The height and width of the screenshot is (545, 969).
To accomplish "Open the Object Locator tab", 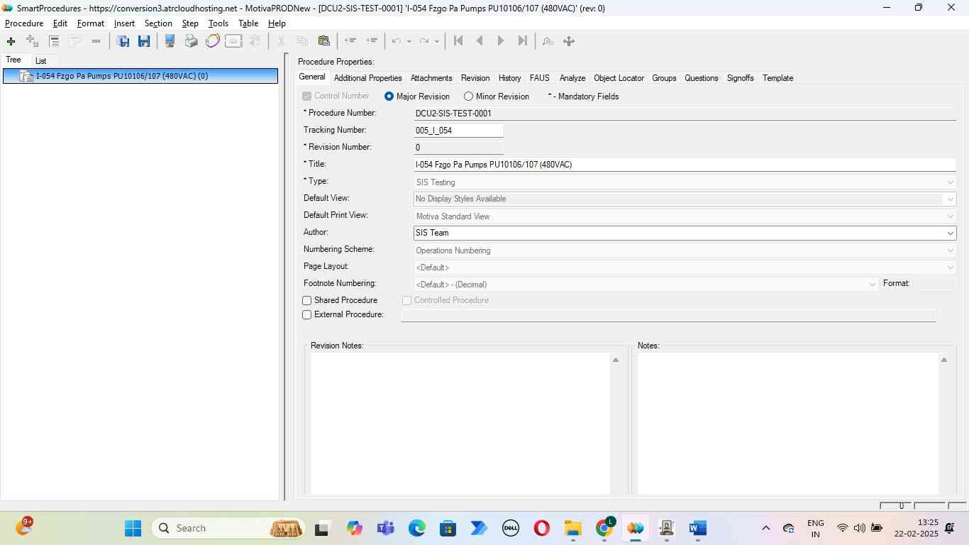I will tap(619, 78).
